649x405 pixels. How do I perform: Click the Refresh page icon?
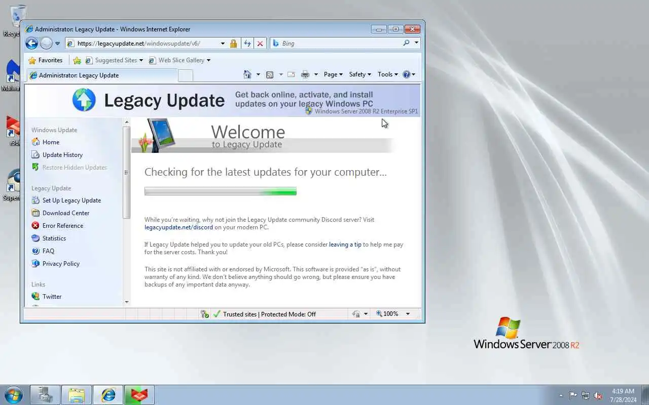(247, 44)
